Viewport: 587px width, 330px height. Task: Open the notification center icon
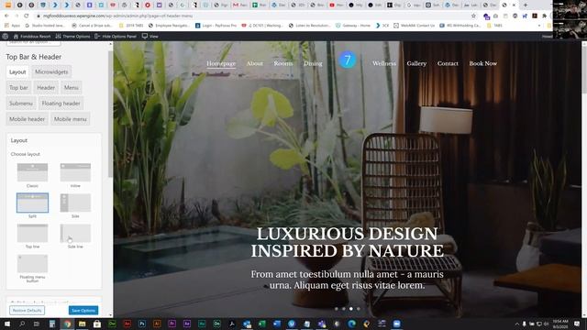(x=577, y=324)
